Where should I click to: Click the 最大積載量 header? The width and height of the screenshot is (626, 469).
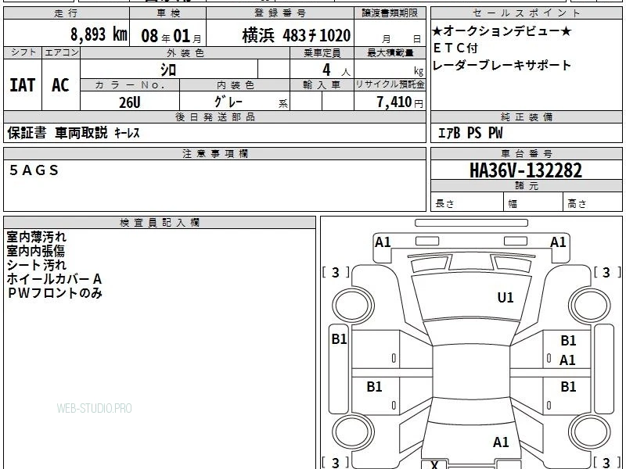click(390, 52)
